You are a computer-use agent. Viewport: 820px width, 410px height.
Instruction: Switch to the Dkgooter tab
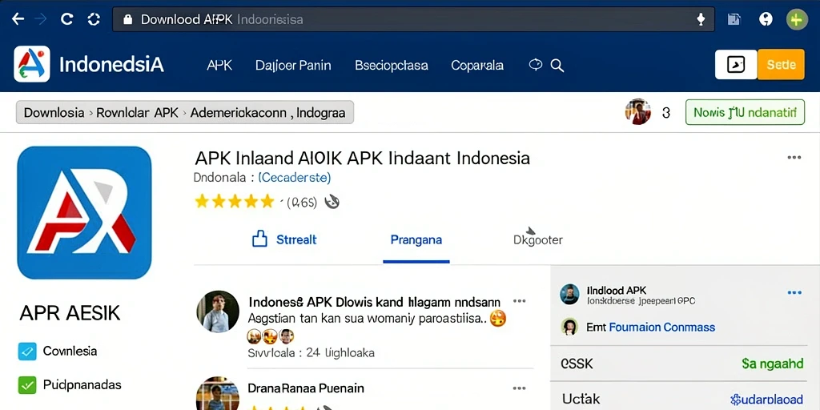pos(537,240)
